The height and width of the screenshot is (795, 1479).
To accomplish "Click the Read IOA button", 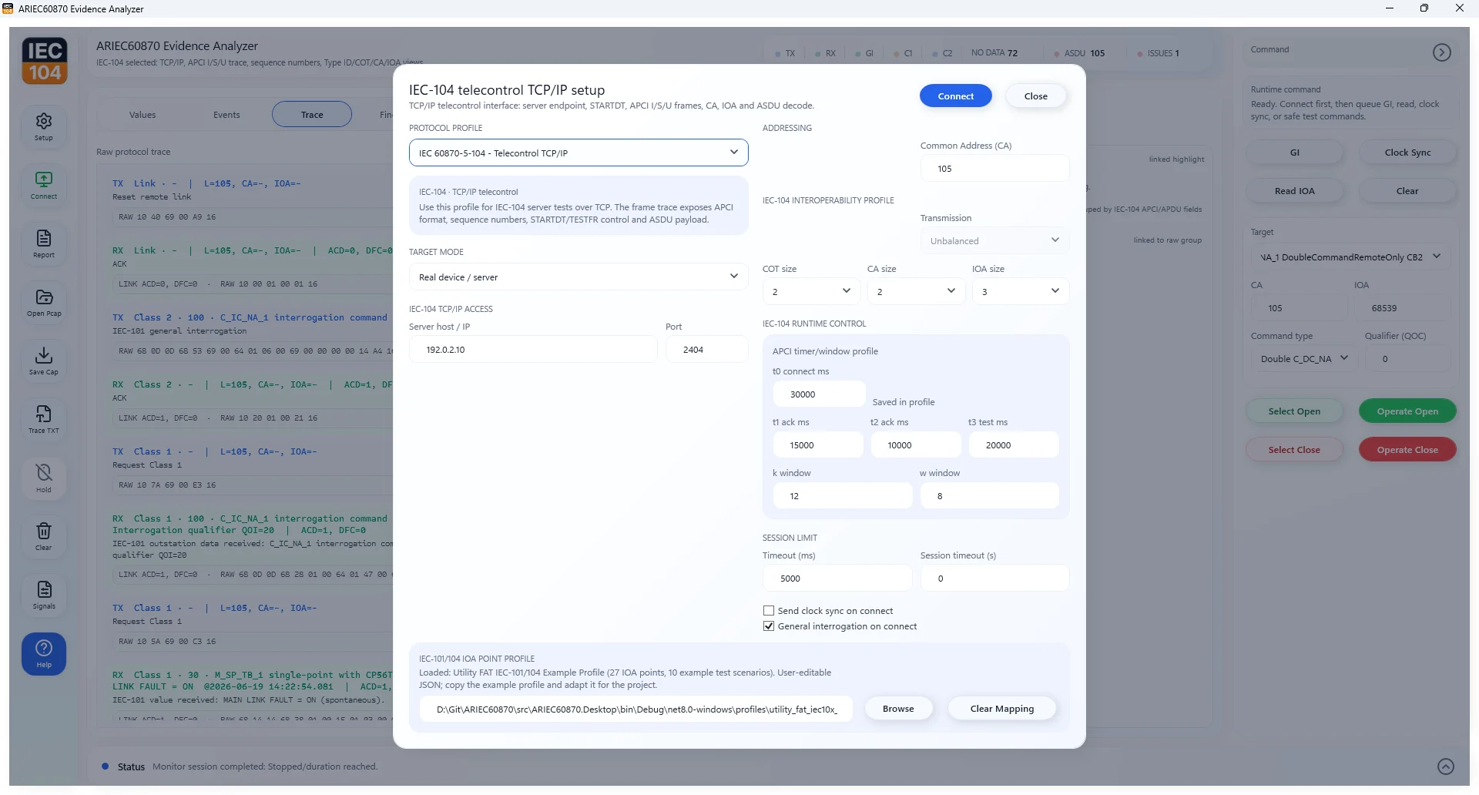I will point(1295,191).
